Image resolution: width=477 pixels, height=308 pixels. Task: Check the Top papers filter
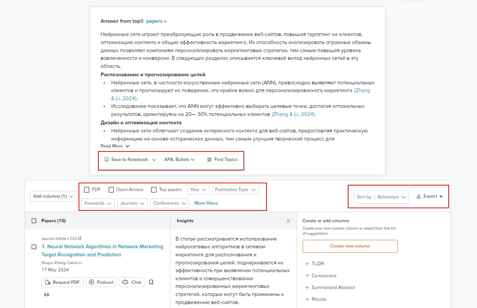(x=153, y=190)
